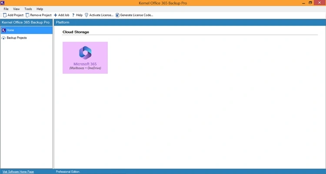The image size is (326, 174).
Task: Click the Remove Project toolbar label
Action: 41,15
